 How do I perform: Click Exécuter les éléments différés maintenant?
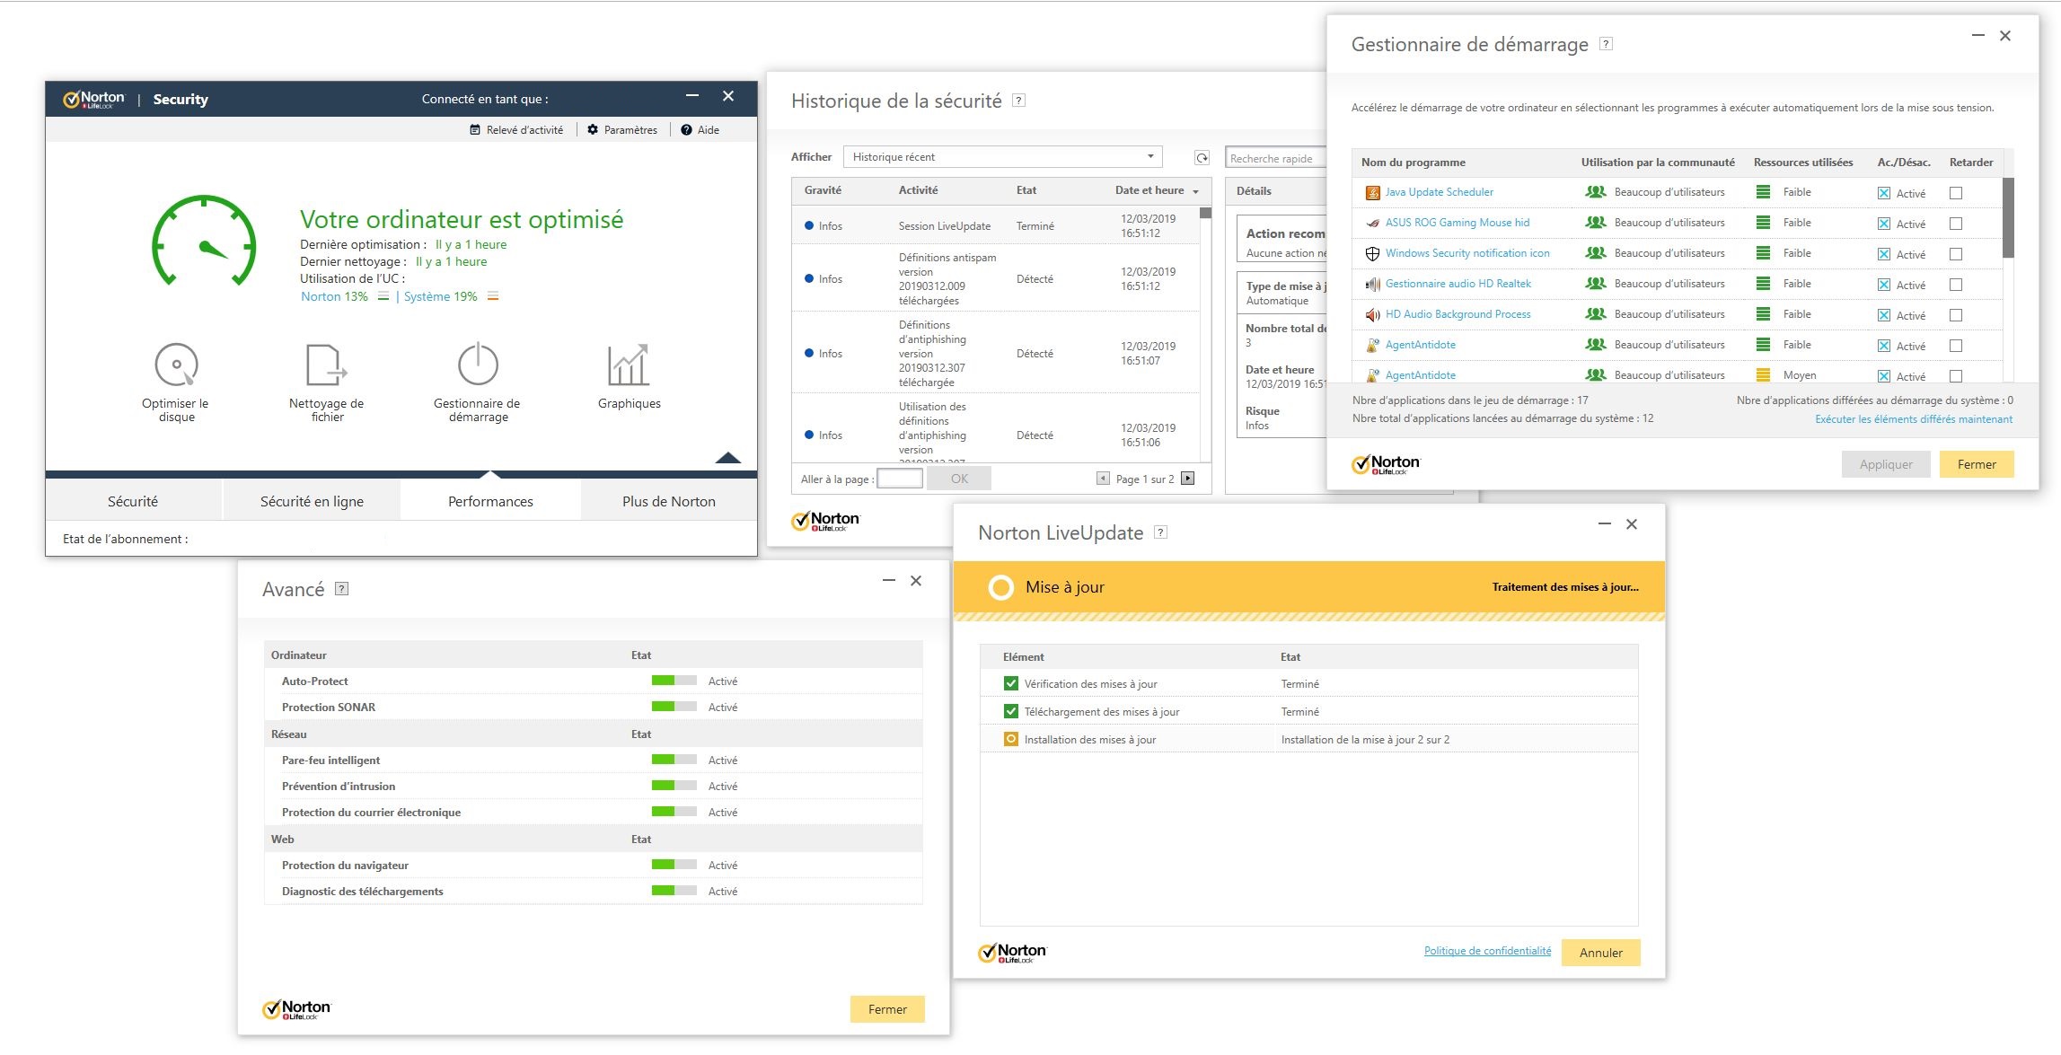[x=1914, y=419]
